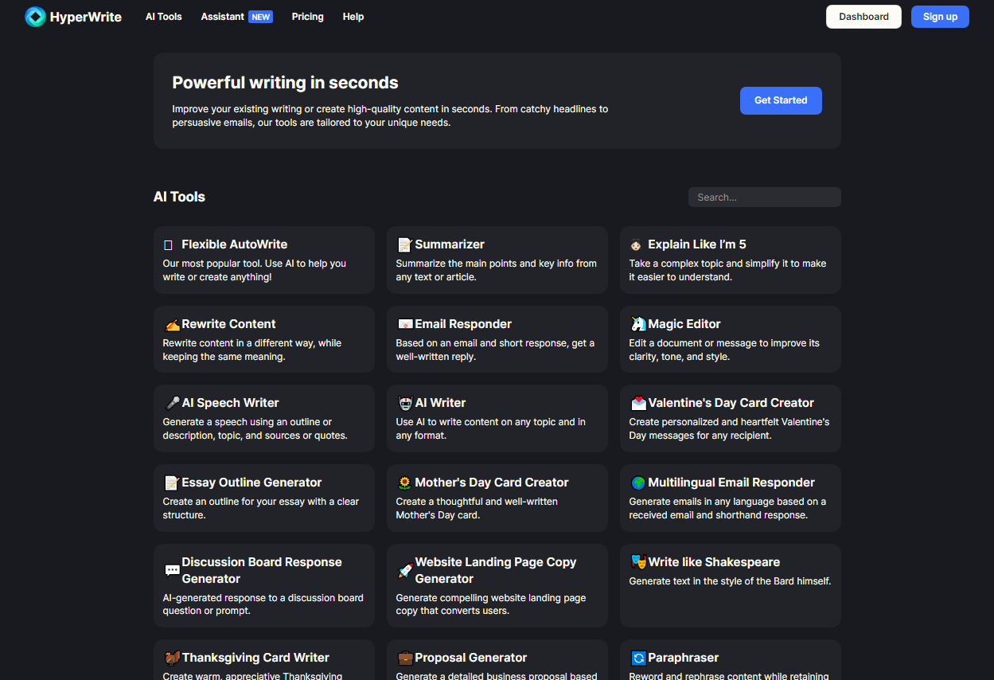Open the Write like Shakespeare title
Screen dimensions: 994x680
click(x=714, y=562)
